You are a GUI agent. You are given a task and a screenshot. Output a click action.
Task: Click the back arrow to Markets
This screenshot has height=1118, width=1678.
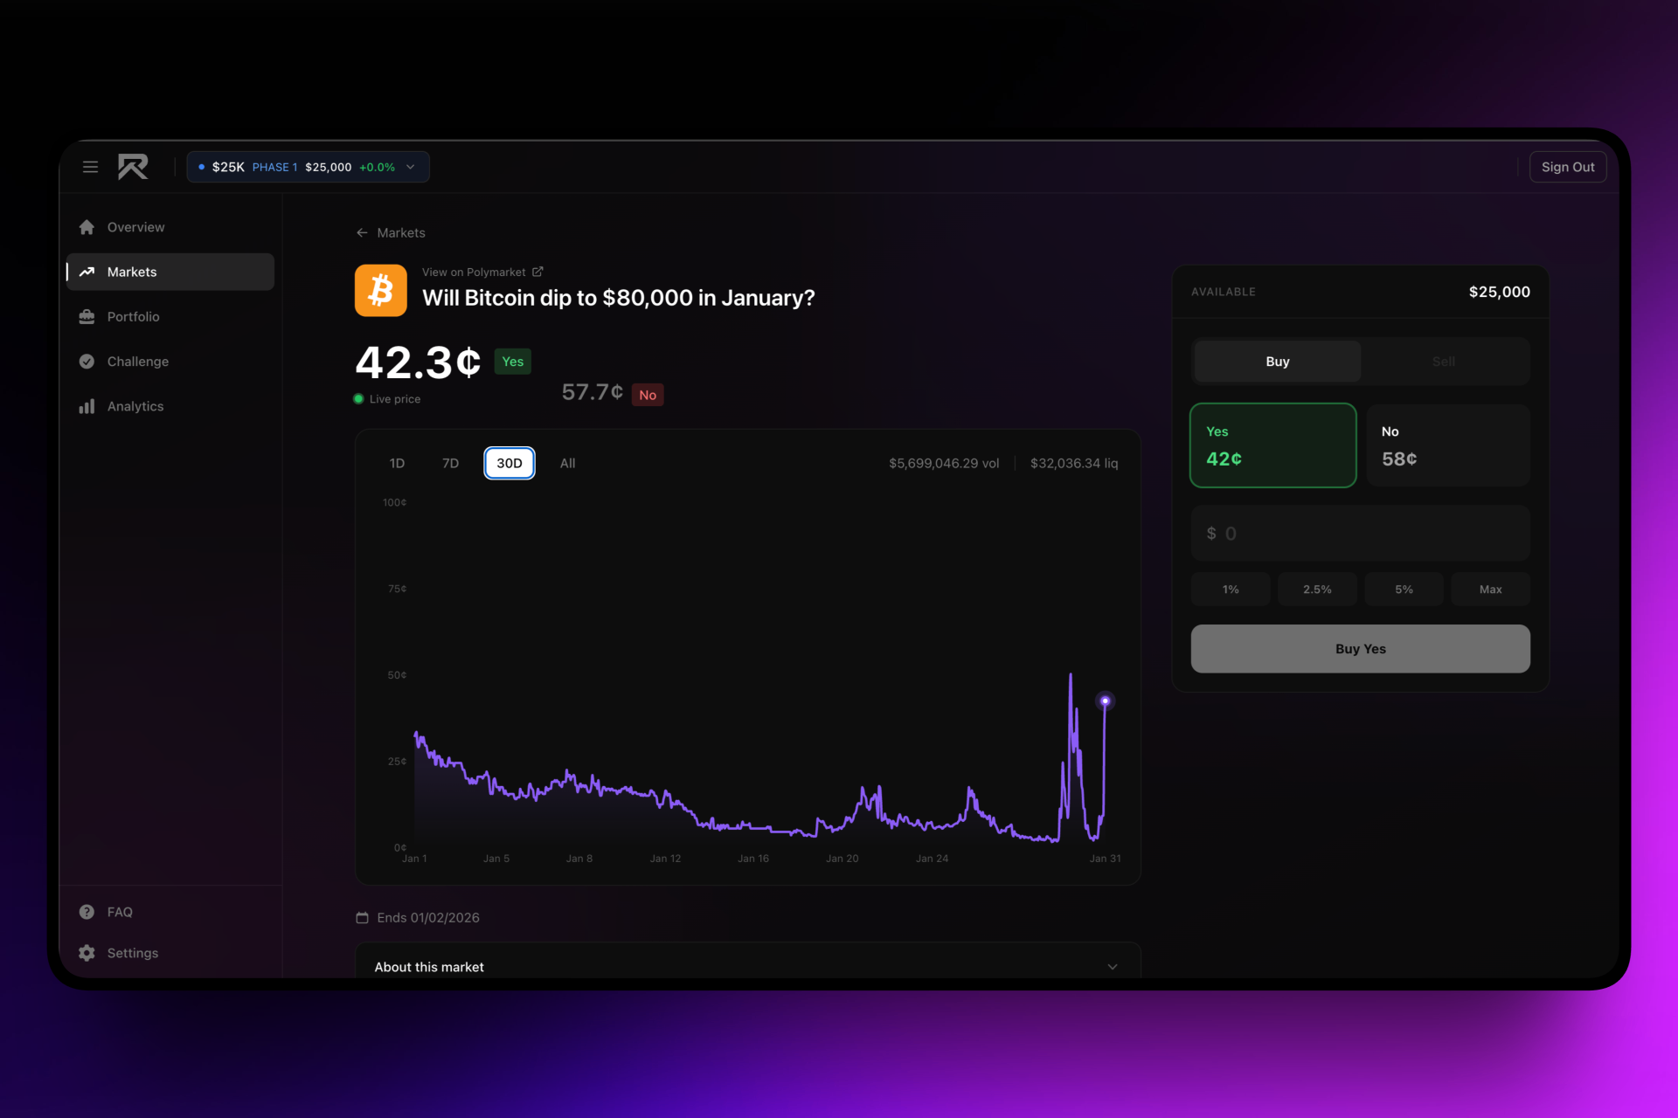click(362, 232)
